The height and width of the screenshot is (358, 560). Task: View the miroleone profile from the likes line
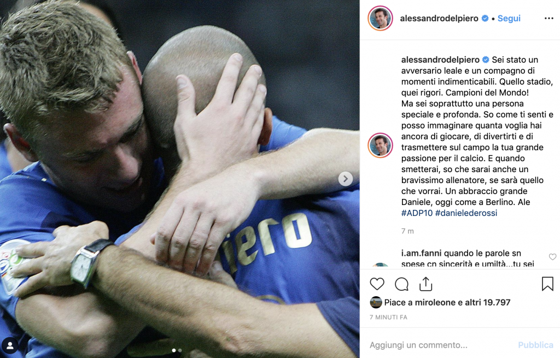[x=435, y=302]
